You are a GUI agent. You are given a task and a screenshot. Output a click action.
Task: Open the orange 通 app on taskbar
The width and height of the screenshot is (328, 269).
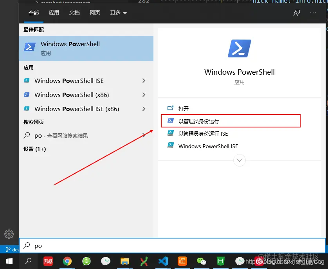point(182,261)
